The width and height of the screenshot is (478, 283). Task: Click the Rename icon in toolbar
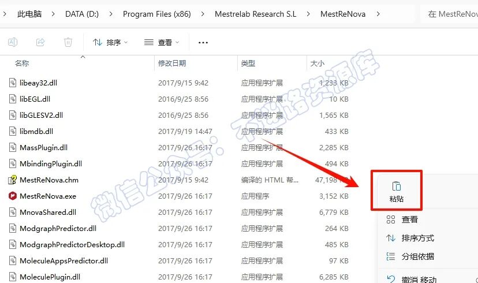[13, 42]
